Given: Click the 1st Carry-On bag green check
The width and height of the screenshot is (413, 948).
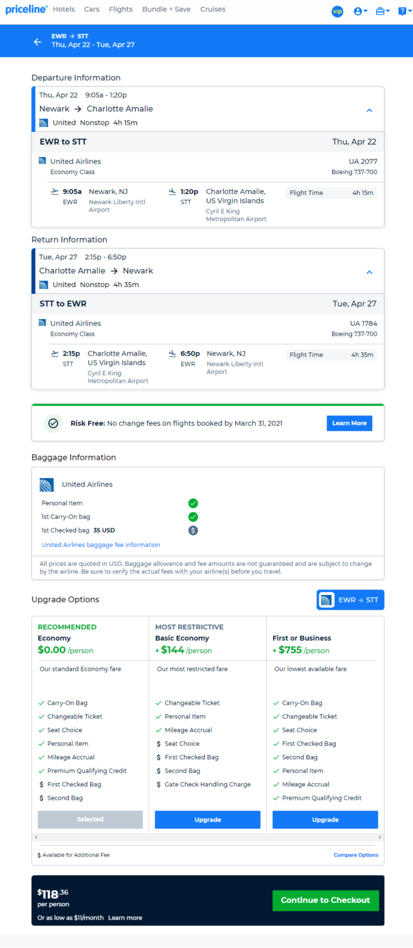Looking at the screenshot, I should pos(193,517).
